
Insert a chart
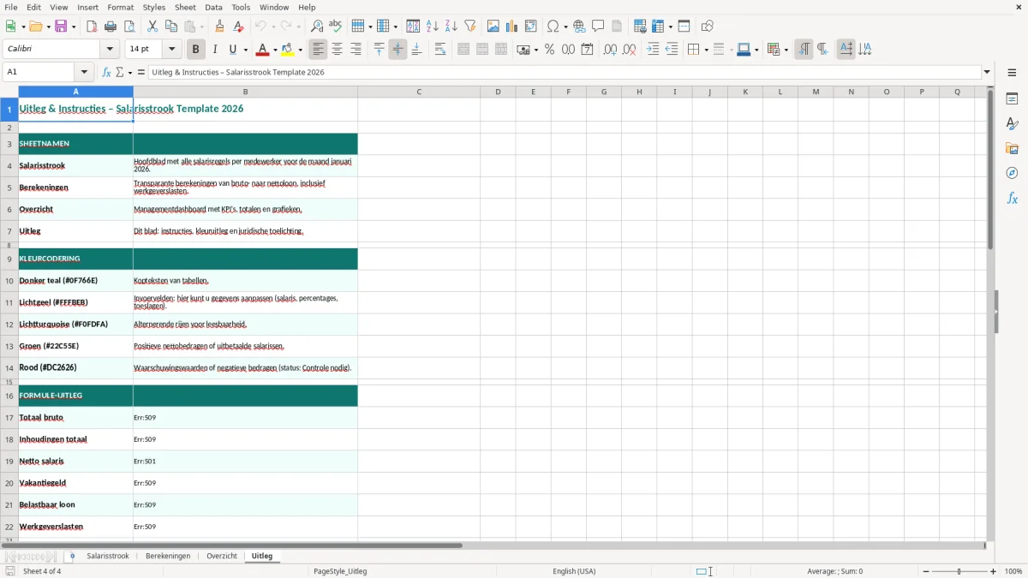[x=512, y=27]
